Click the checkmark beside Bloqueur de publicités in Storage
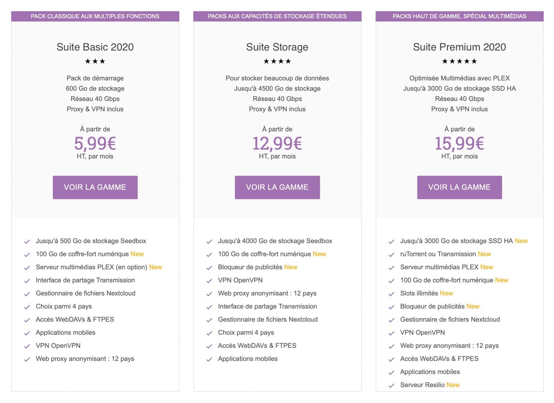Screen dimensions: 554x403 (x=209, y=267)
